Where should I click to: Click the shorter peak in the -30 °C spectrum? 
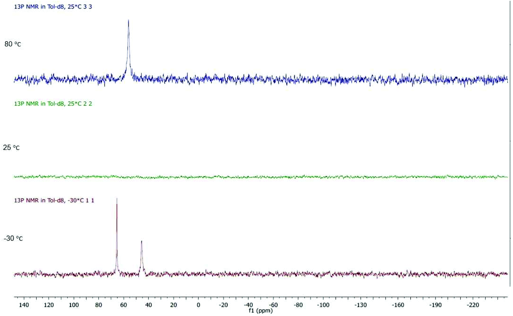point(141,257)
